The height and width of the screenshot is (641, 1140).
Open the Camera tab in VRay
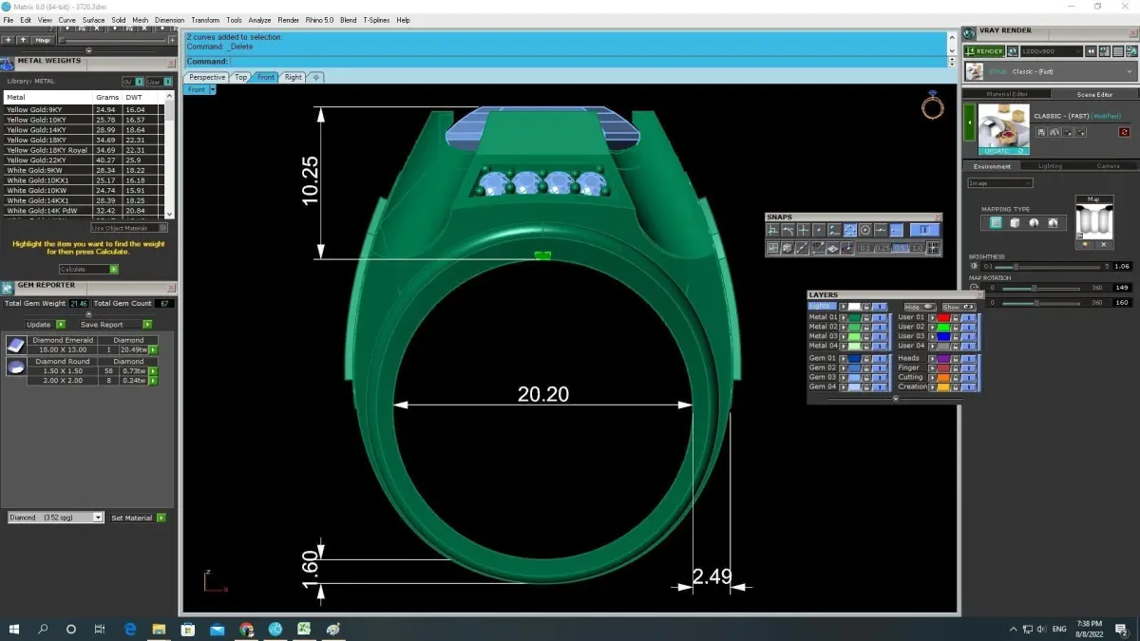click(1108, 166)
